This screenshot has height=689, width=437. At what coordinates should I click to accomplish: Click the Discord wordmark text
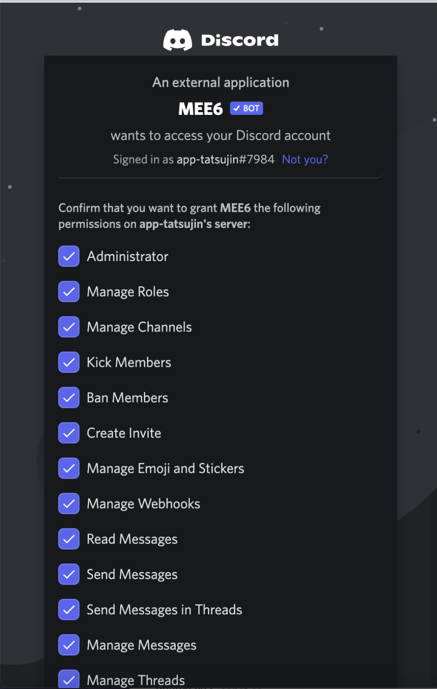(x=240, y=40)
